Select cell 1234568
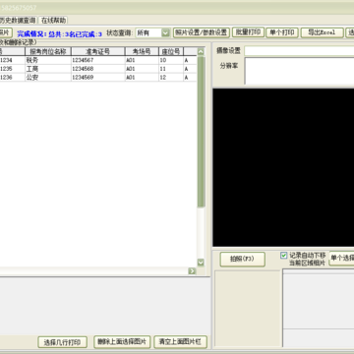Viewport: 354px width, 354px height. pos(98,69)
